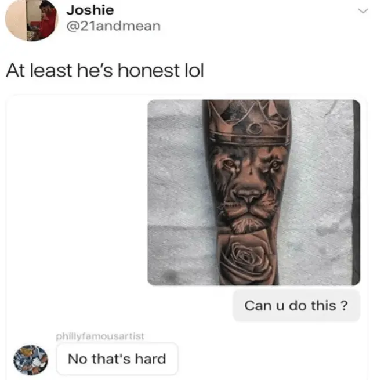Click the rose at the tattoo's bottom
Screen dimensions: 377x380
coord(247,260)
